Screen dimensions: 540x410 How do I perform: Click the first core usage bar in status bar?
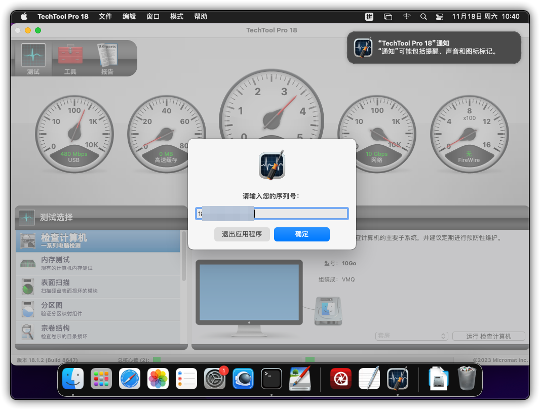[x=157, y=360]
